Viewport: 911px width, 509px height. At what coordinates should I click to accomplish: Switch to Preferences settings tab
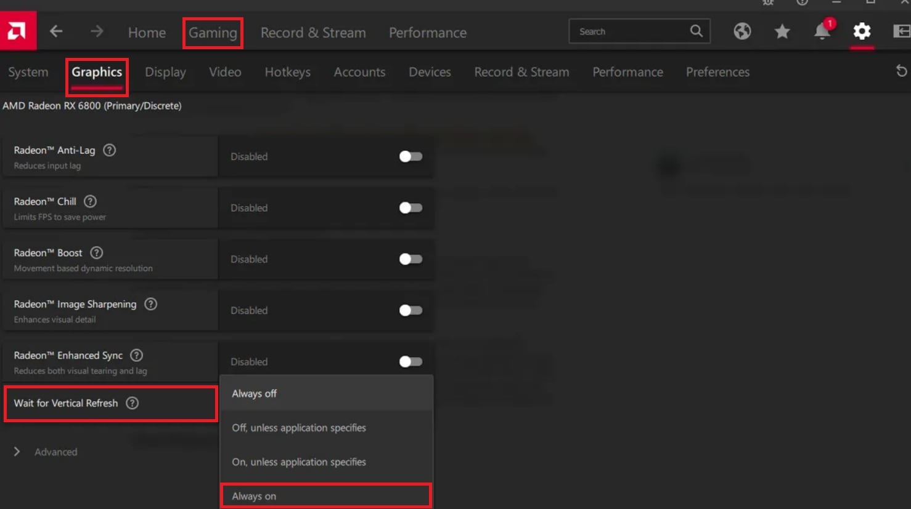(x=717, y=72)
